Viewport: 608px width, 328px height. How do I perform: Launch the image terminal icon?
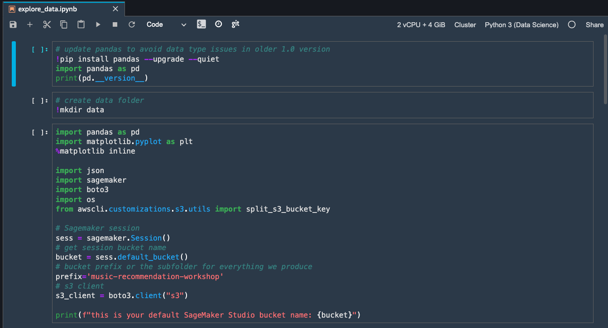click(x=201, y=24)
